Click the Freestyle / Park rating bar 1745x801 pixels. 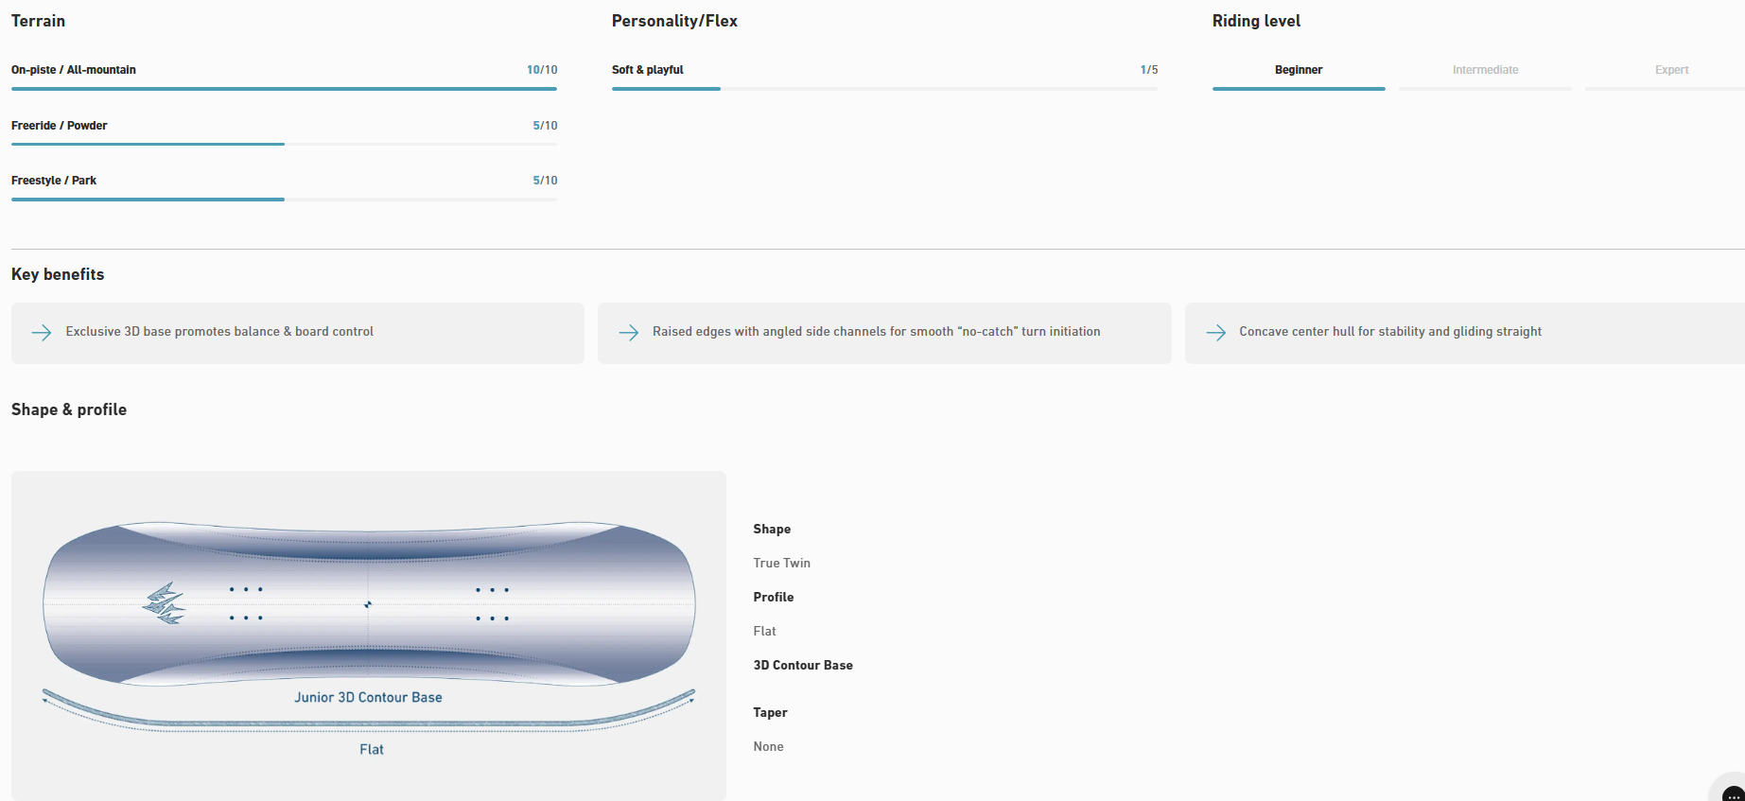click(x=284, y=200)
